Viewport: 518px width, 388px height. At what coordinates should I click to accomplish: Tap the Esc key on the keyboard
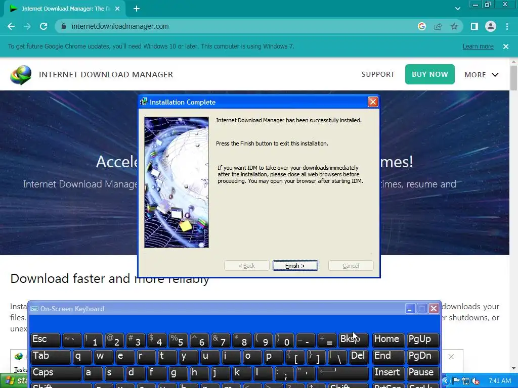click(45, 340)
